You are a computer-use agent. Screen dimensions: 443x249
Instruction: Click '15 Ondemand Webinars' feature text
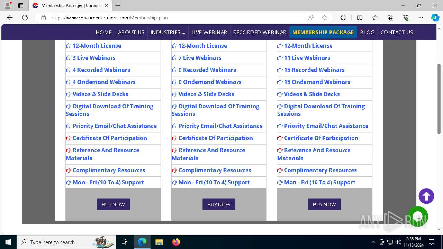(x=317, y=82)
